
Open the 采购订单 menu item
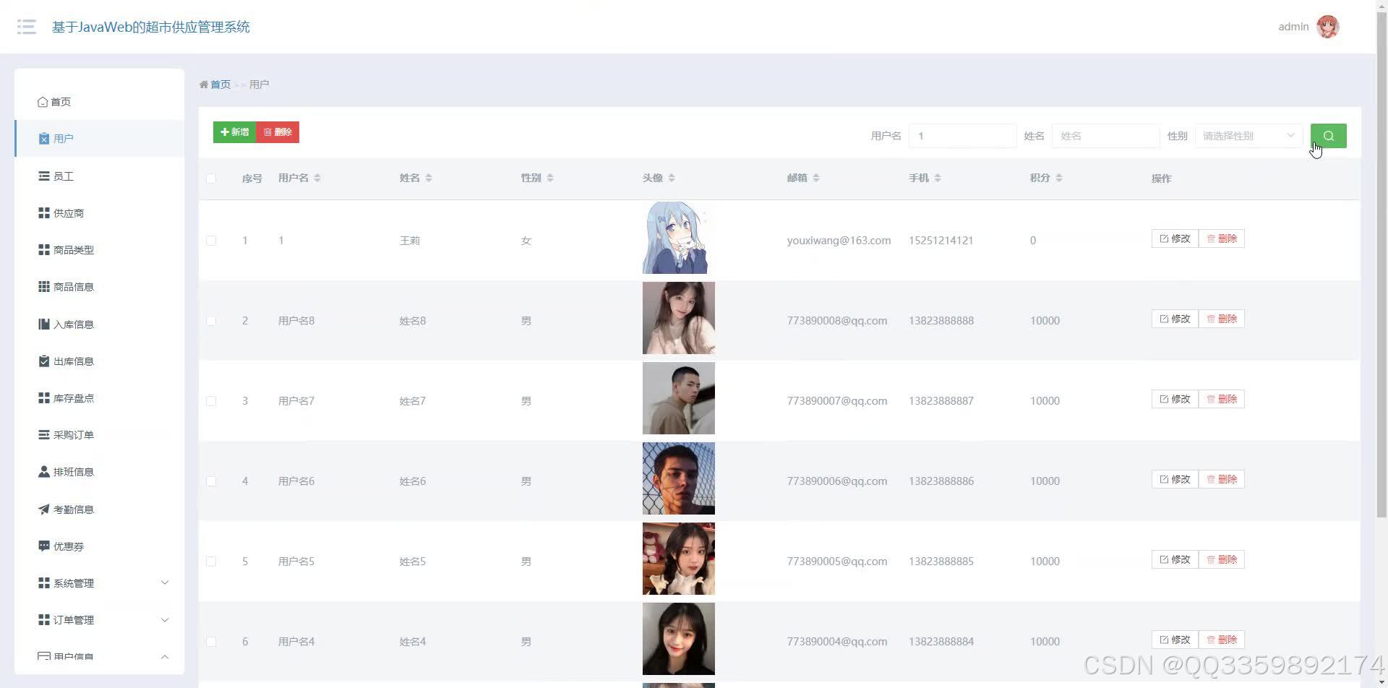[x=99, y=434]
